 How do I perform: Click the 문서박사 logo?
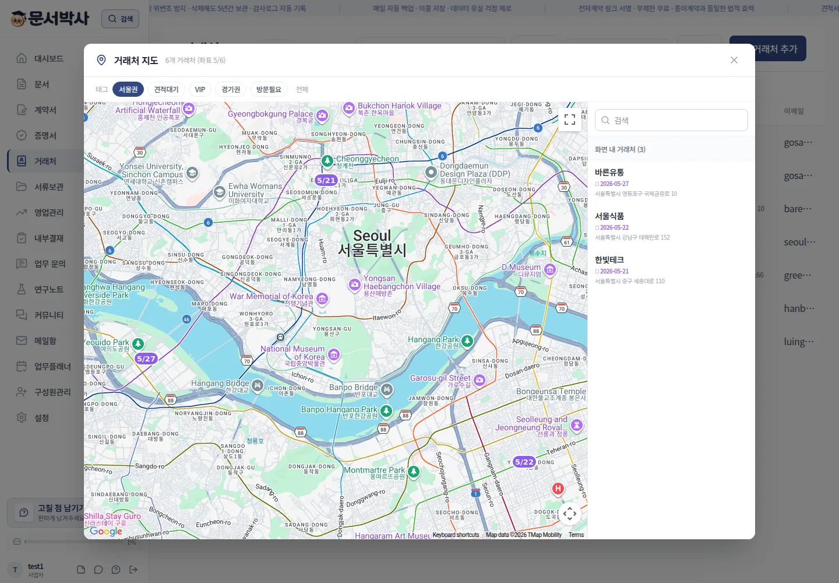(x=50, y=19)
